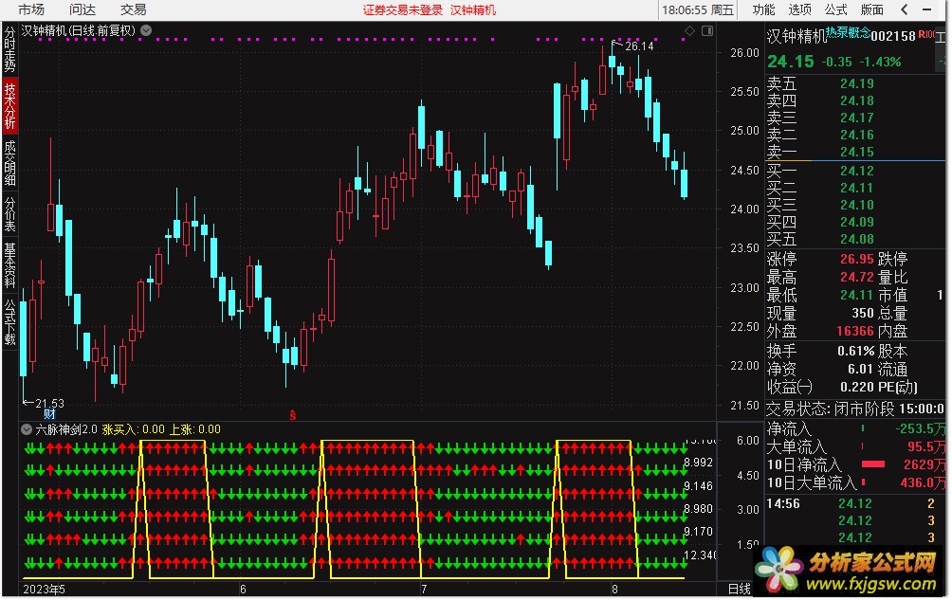Click the 财 marker below the chart
Screen dimensions: 952x600
tap(50, 414)
